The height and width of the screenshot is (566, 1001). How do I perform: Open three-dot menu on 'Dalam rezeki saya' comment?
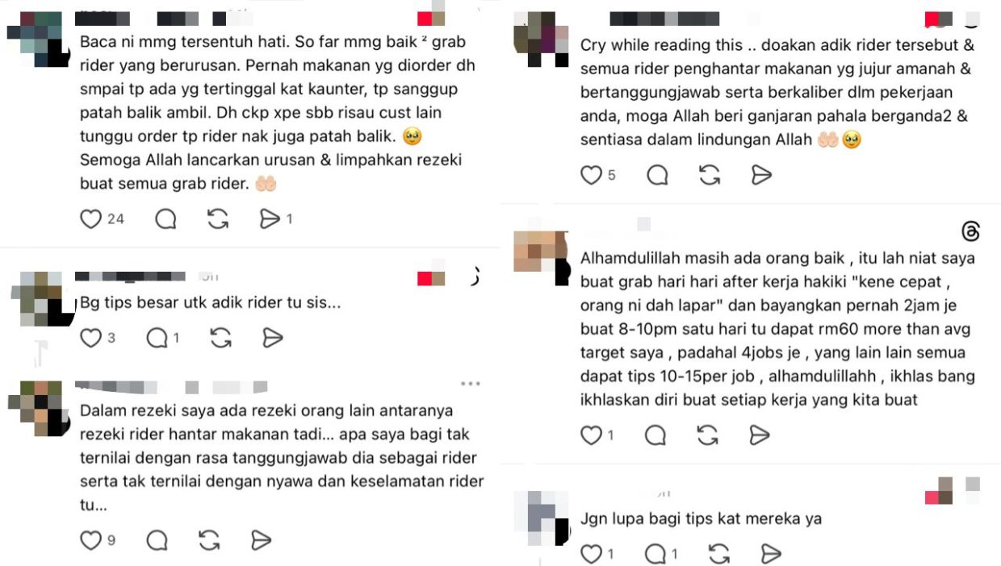(x=470, y=384)
